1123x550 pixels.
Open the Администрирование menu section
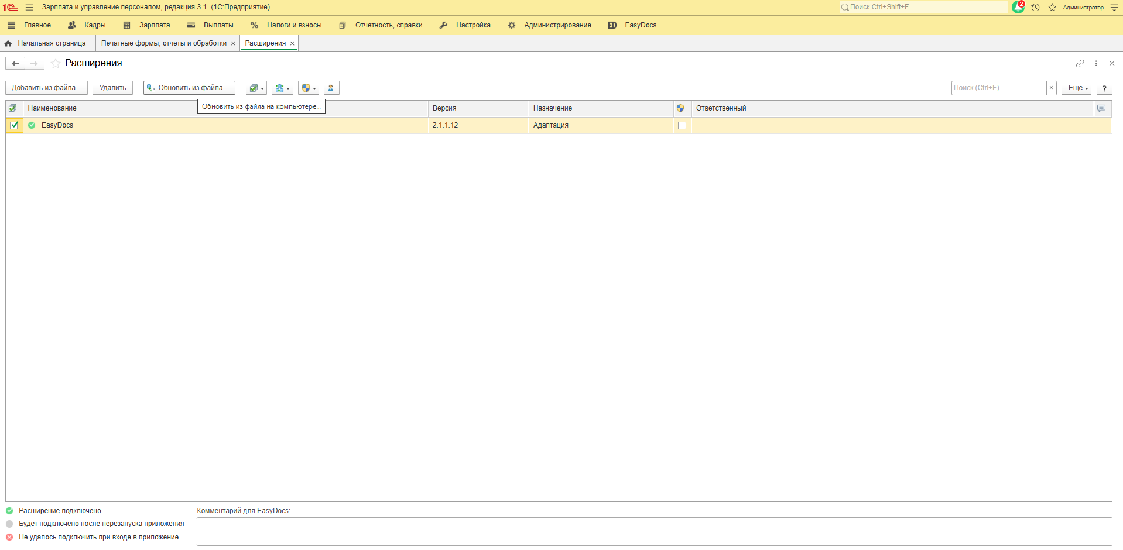tap(557, 25)
